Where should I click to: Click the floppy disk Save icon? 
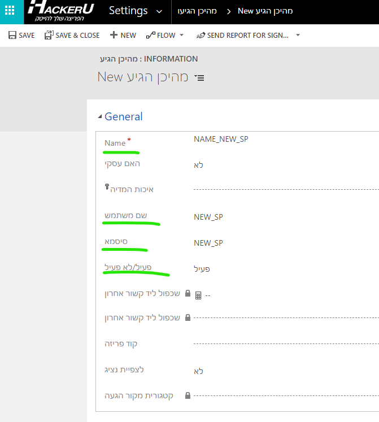pos(12,35)
